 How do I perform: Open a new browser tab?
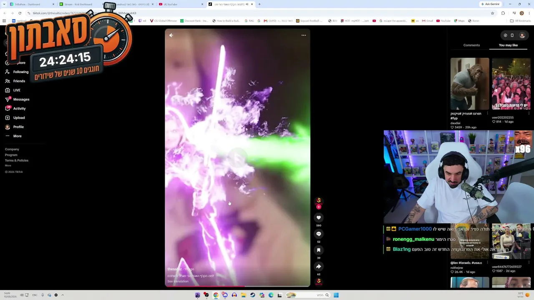[x=259, y=4]
